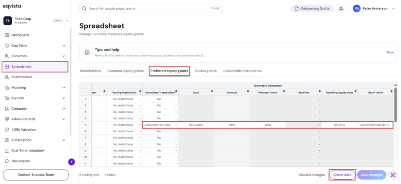Image resolution: width=401 pixels, height=184 pixels.
Task: Toggle fullscreen spreadsheet expand icon
Action: point(393,175)
